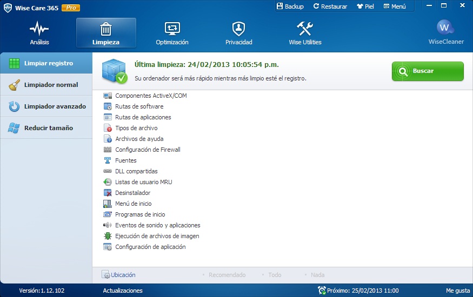
Task: Click the WiseCleaner logo icon
Action: point(445,28)
